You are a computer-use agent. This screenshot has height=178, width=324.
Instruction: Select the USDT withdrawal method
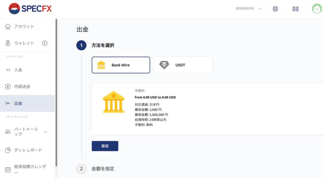pyautogui.click(x=183, y=65)
